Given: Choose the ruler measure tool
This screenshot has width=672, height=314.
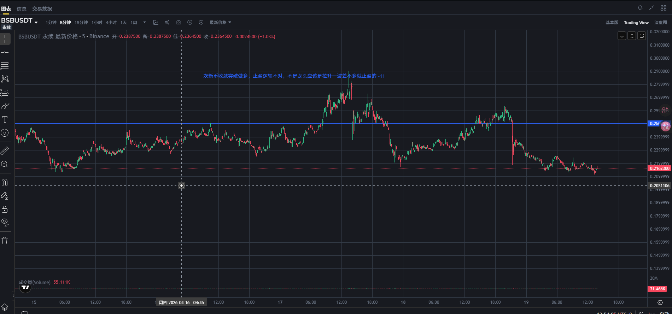Looking at the screenshot, I should (5, 151).
